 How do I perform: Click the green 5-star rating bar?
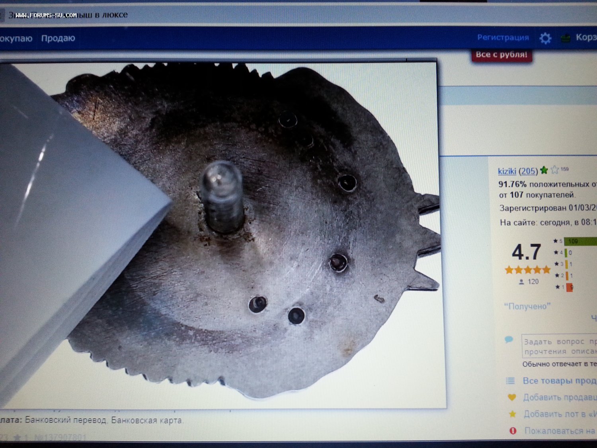(x=580, y=241)
